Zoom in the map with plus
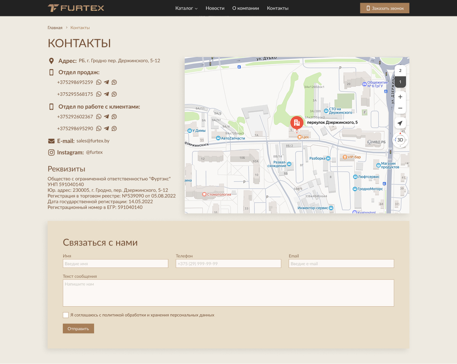Image resolution: width=457 pixels, height=364 pixels. coord(400,97)
